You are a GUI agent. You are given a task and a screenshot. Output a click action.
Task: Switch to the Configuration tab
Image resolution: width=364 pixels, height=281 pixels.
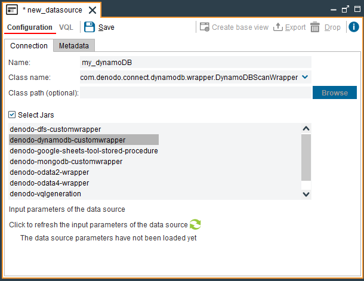coord(30,27)
